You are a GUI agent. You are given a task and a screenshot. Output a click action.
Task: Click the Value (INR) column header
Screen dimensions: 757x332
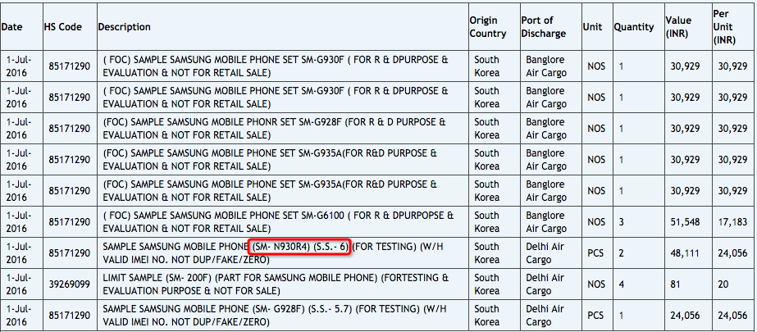[x=677, y=26]
